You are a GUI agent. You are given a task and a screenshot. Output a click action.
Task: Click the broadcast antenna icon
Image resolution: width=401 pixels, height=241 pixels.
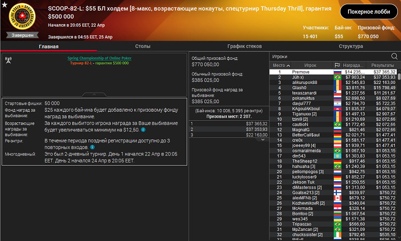9,60
